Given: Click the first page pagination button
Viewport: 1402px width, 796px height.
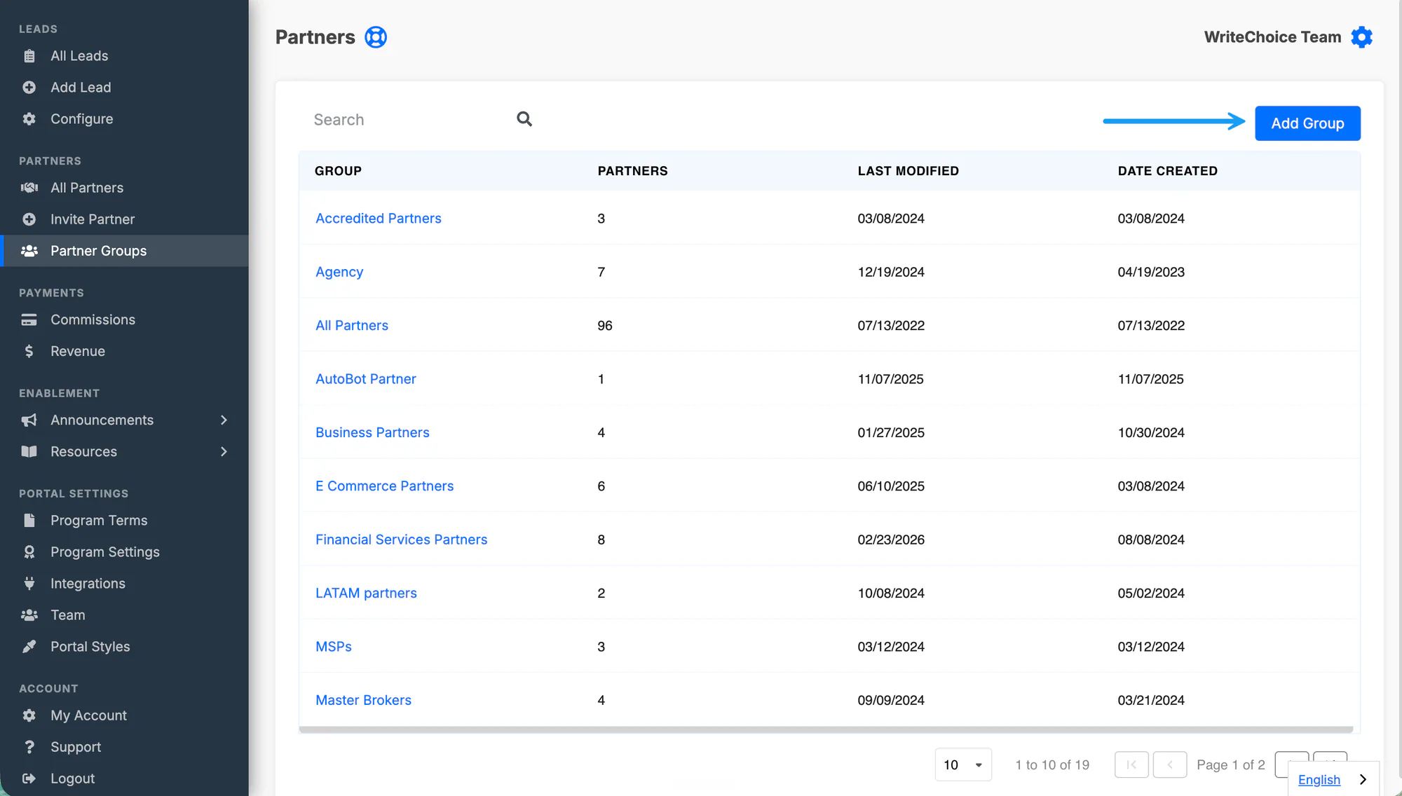Looking at the screenshot, I should point(1131,764).
